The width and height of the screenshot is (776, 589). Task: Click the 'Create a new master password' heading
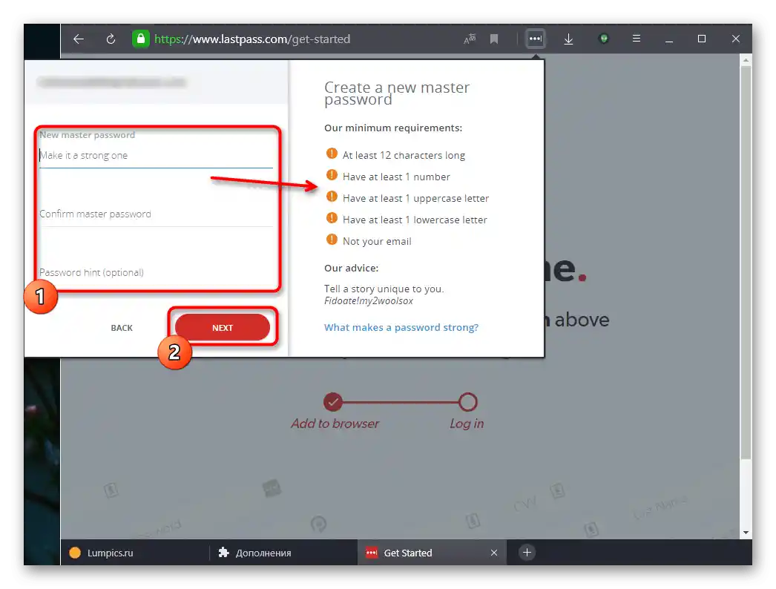(397, 93)
